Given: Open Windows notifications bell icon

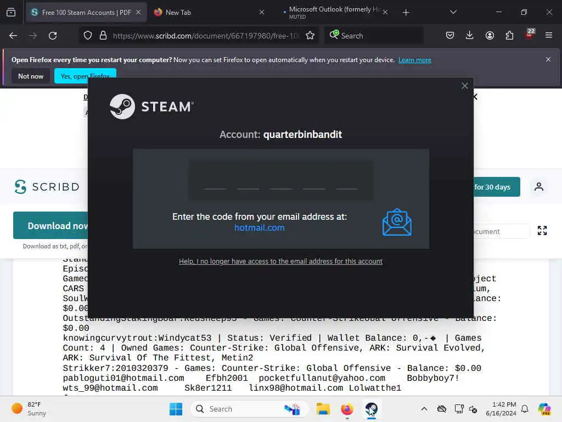Looking at the screenshot, I should pos(525,409).
